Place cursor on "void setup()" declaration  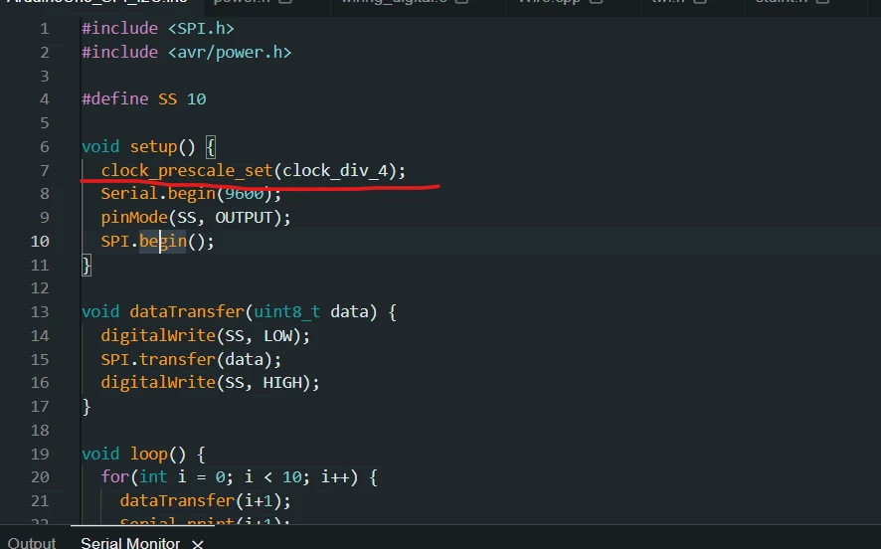tap(138, 146)
